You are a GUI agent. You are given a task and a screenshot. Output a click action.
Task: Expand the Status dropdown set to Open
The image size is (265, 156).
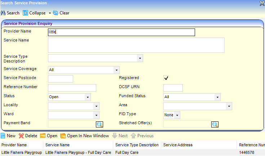point(87,97)
